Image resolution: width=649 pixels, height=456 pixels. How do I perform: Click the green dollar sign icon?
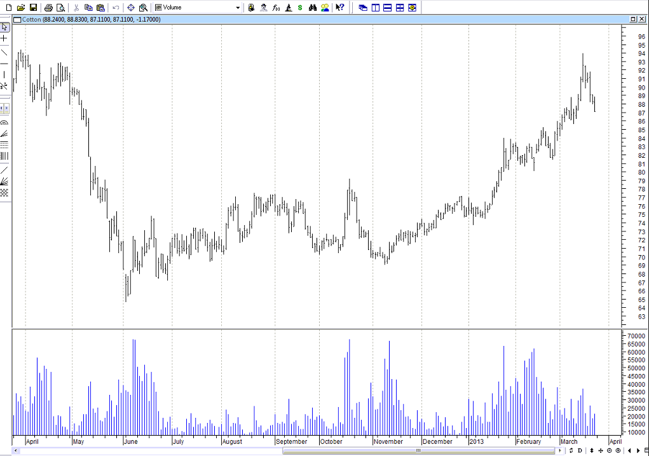(x=300, y=8)
